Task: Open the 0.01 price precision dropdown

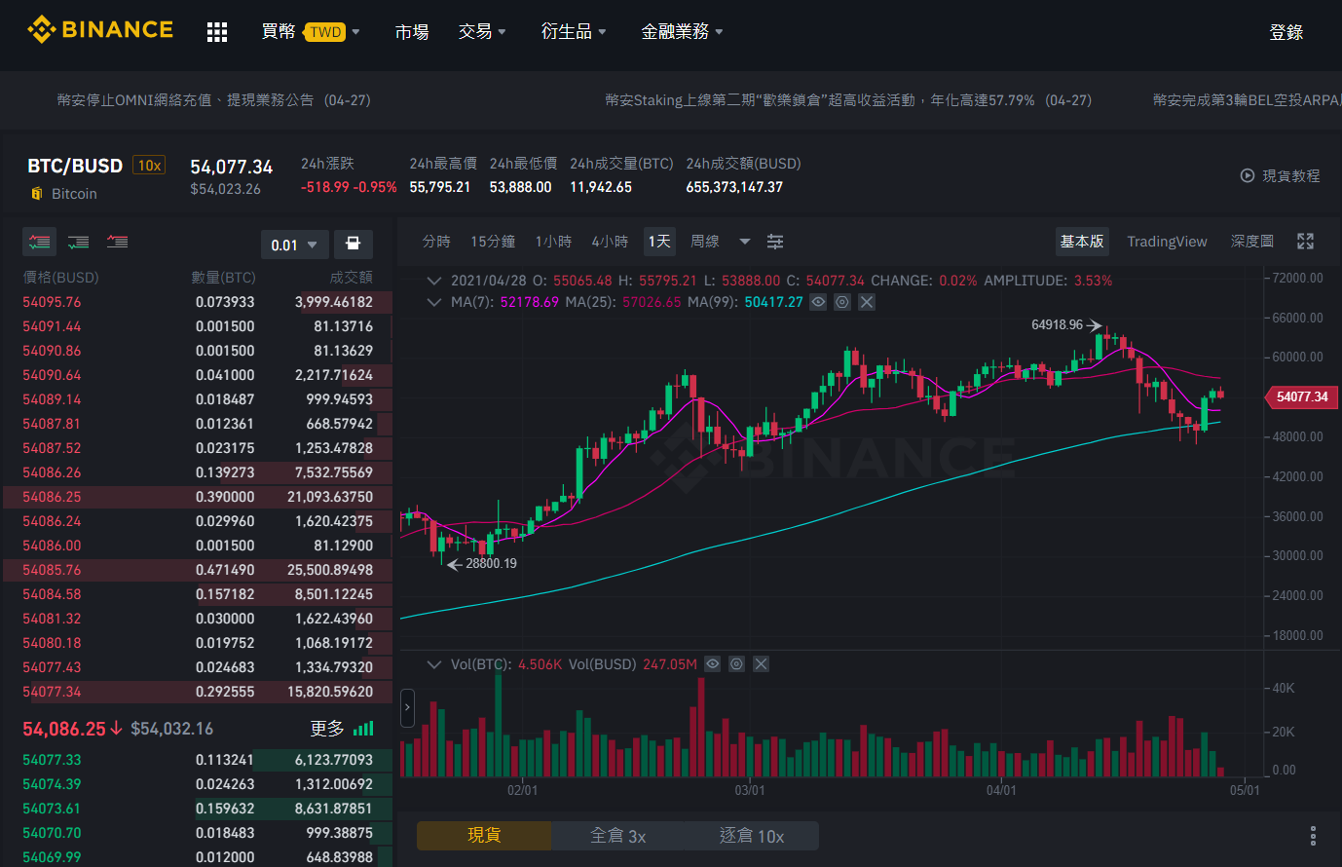Action: [294, 245]
